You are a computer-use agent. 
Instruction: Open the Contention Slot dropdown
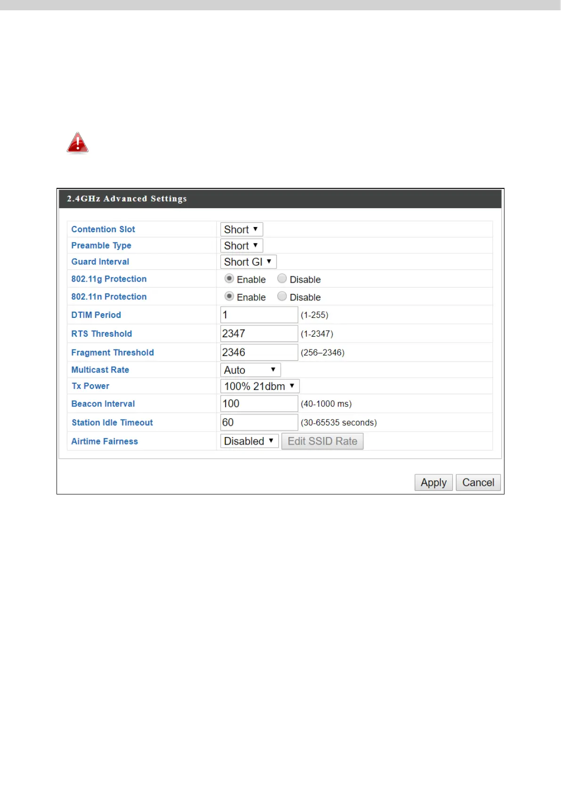[242, 229]
